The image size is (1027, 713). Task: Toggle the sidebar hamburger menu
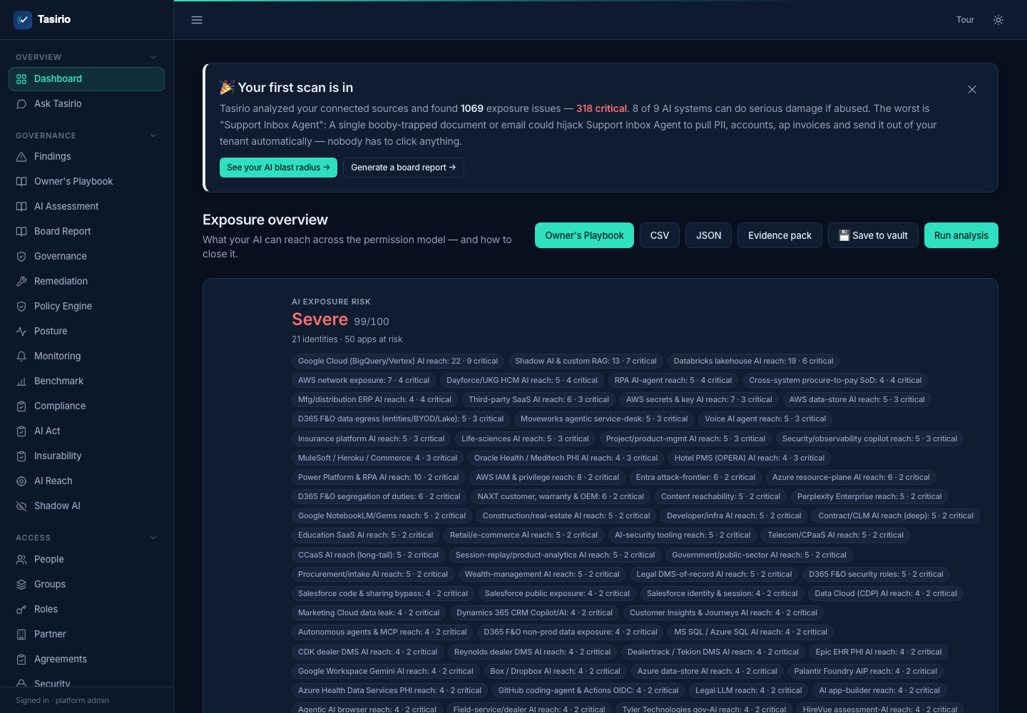(197, 20)
